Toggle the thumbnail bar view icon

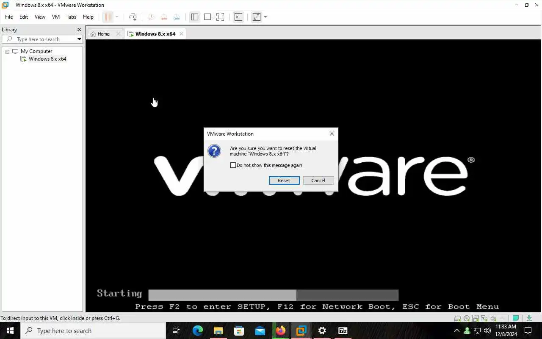207,17
